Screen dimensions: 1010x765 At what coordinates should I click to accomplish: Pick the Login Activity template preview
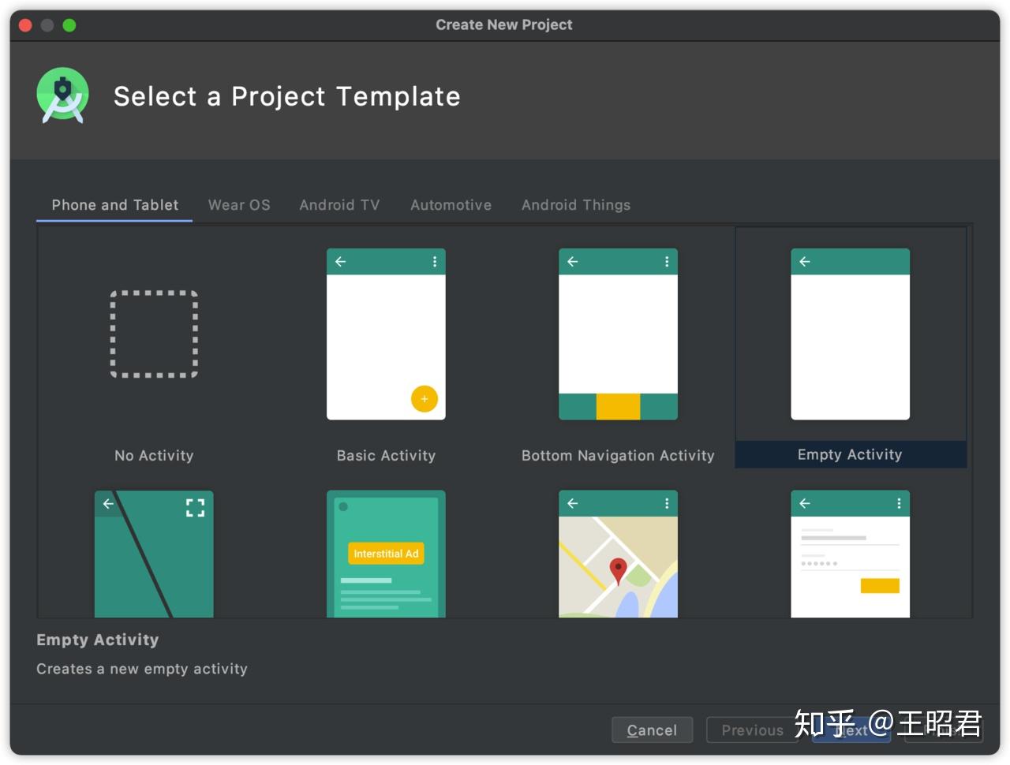850,554
